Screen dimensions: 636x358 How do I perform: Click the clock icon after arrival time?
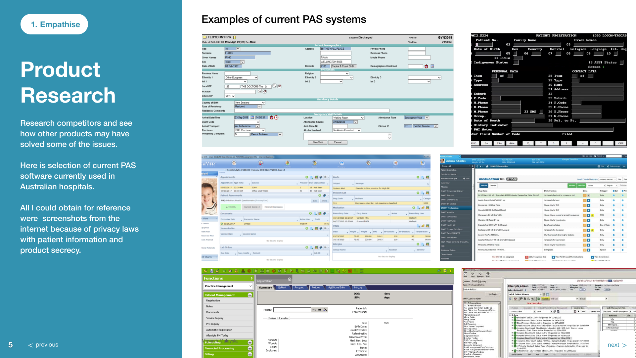pyautogui.click(x=276, y=117)
